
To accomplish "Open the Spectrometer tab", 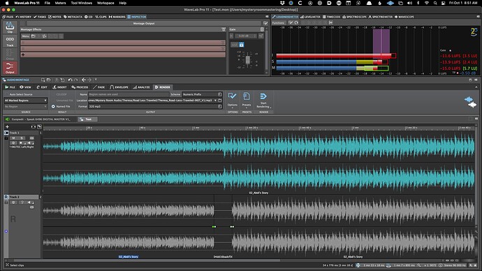I will pyautogui.click(x=381, y=17).
